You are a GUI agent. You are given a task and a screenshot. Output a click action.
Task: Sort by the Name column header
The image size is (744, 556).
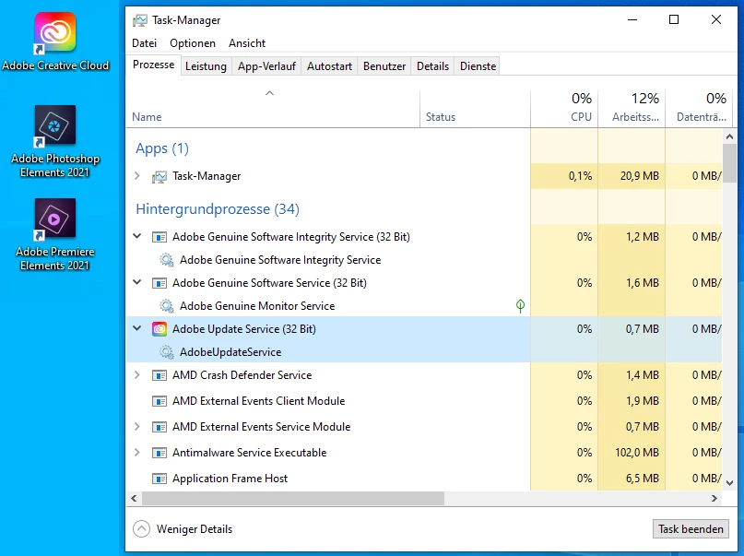[x=273, y=109]
